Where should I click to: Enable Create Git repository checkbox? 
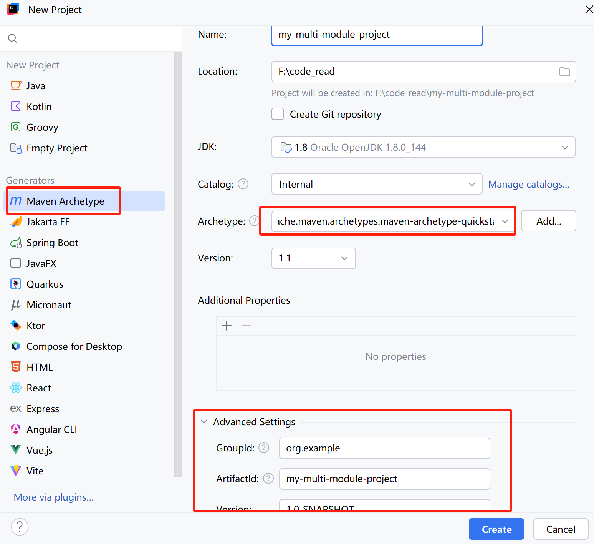pos(278,114)
